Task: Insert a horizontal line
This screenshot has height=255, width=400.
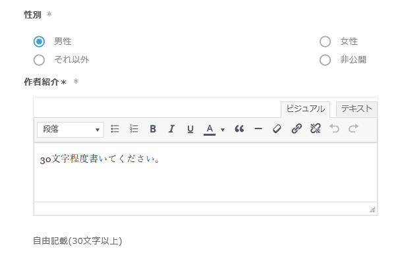Action: 258,129
